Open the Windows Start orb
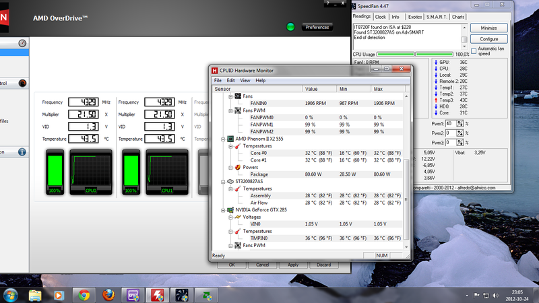Screen dimensions: 539x303 tap(10, 295)
